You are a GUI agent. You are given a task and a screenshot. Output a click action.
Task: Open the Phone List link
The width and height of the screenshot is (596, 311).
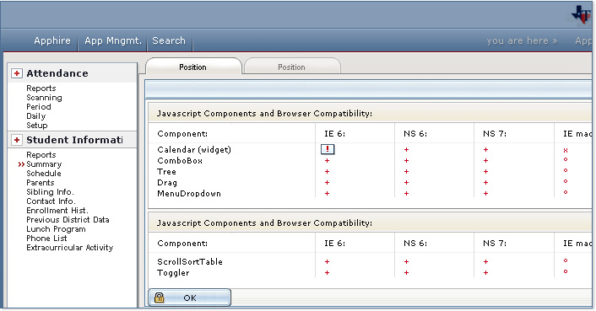[46, 239]
